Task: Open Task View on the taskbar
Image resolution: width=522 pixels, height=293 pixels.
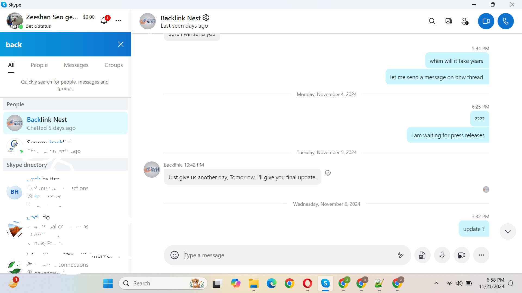Action: click(217, 284)
